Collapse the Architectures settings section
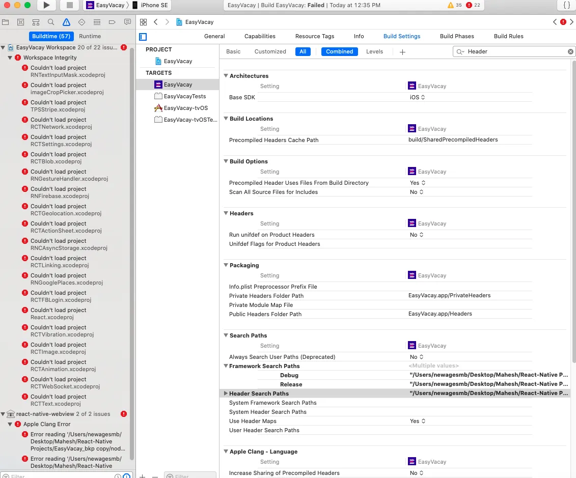Viewport: 576px width, 478px height. click(x=226, y=76)
